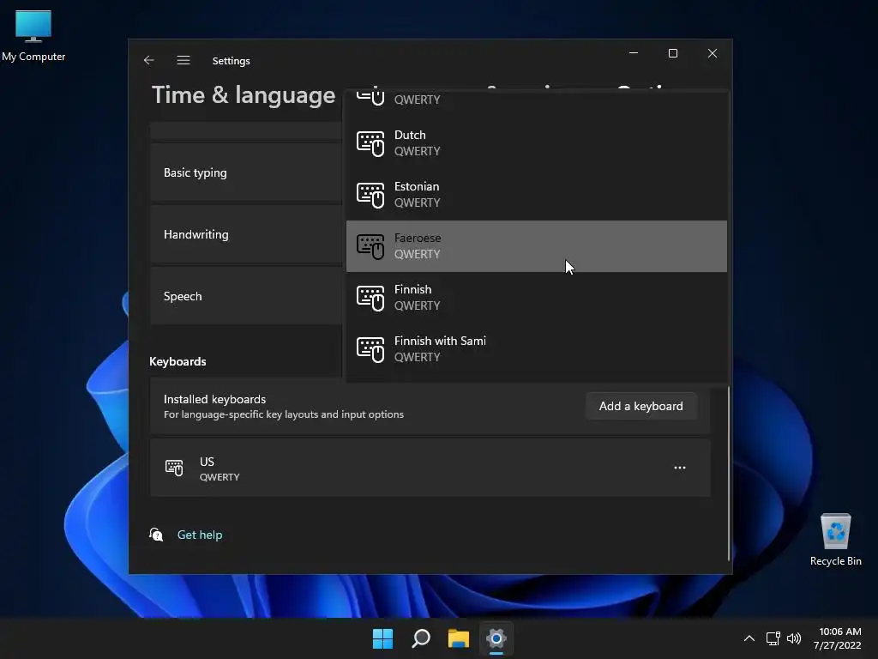Image resolution: width=878 pixels, height=659 pixels.
Task: Open the volume tray icon
Action: [x=794, y=638]
